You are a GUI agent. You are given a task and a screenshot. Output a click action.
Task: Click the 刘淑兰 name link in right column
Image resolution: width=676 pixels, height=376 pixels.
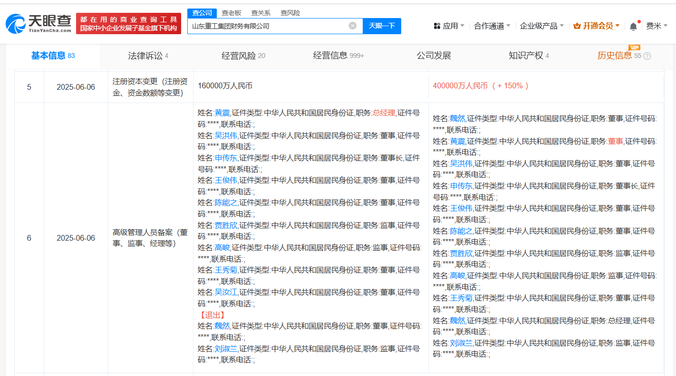coord(461,343)
